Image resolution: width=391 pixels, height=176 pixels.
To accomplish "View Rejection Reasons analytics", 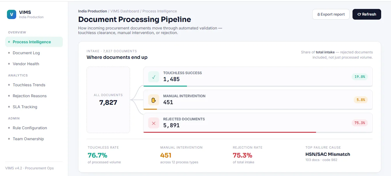I will click(34, 96).
